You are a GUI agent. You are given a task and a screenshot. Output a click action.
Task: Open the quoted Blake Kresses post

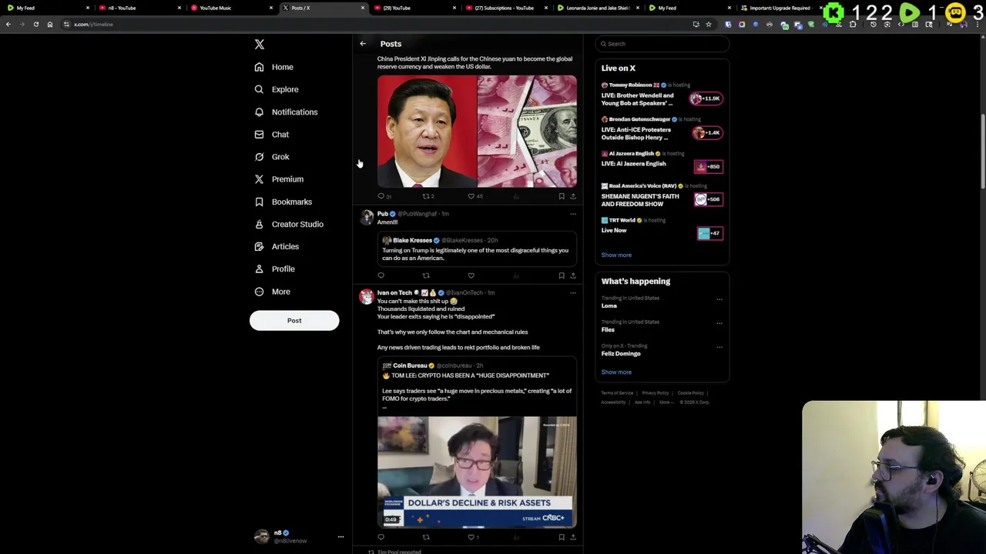point(477,249)
